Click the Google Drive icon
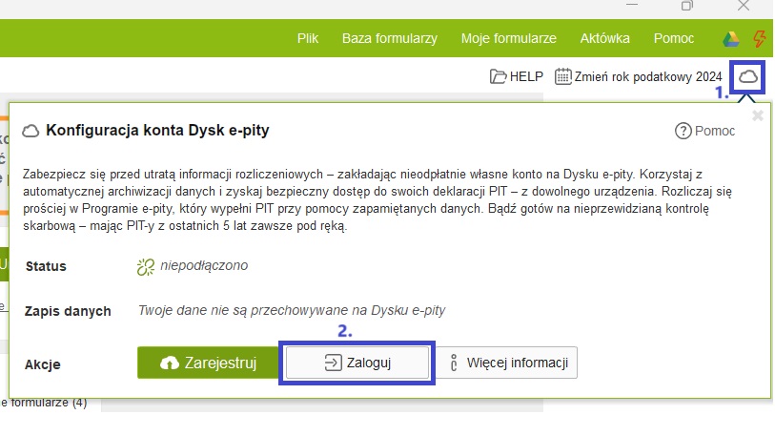This screenshot has height=436, width=775. click(x=730, y=39)
